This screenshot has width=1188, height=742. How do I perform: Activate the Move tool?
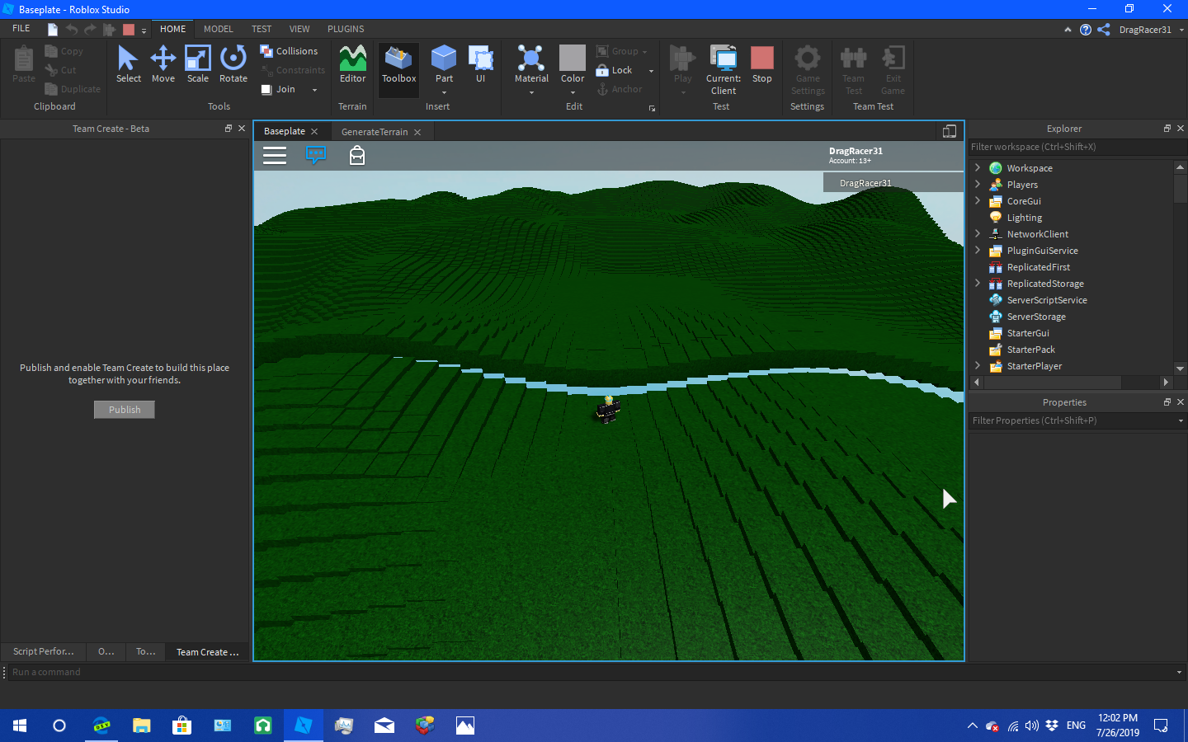click(163, 64)
